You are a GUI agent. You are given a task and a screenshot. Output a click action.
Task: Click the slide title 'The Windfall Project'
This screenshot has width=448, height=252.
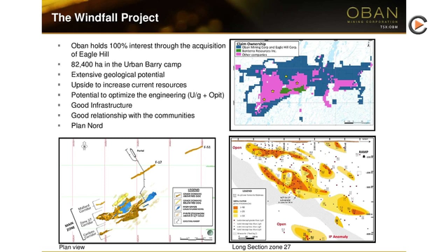[x=105, y=17]
